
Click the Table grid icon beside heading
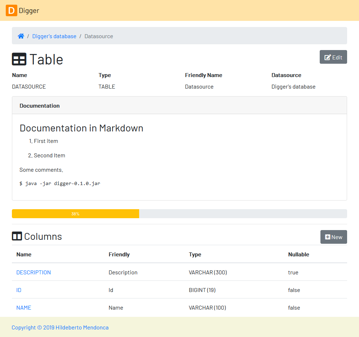coord(19,59)
